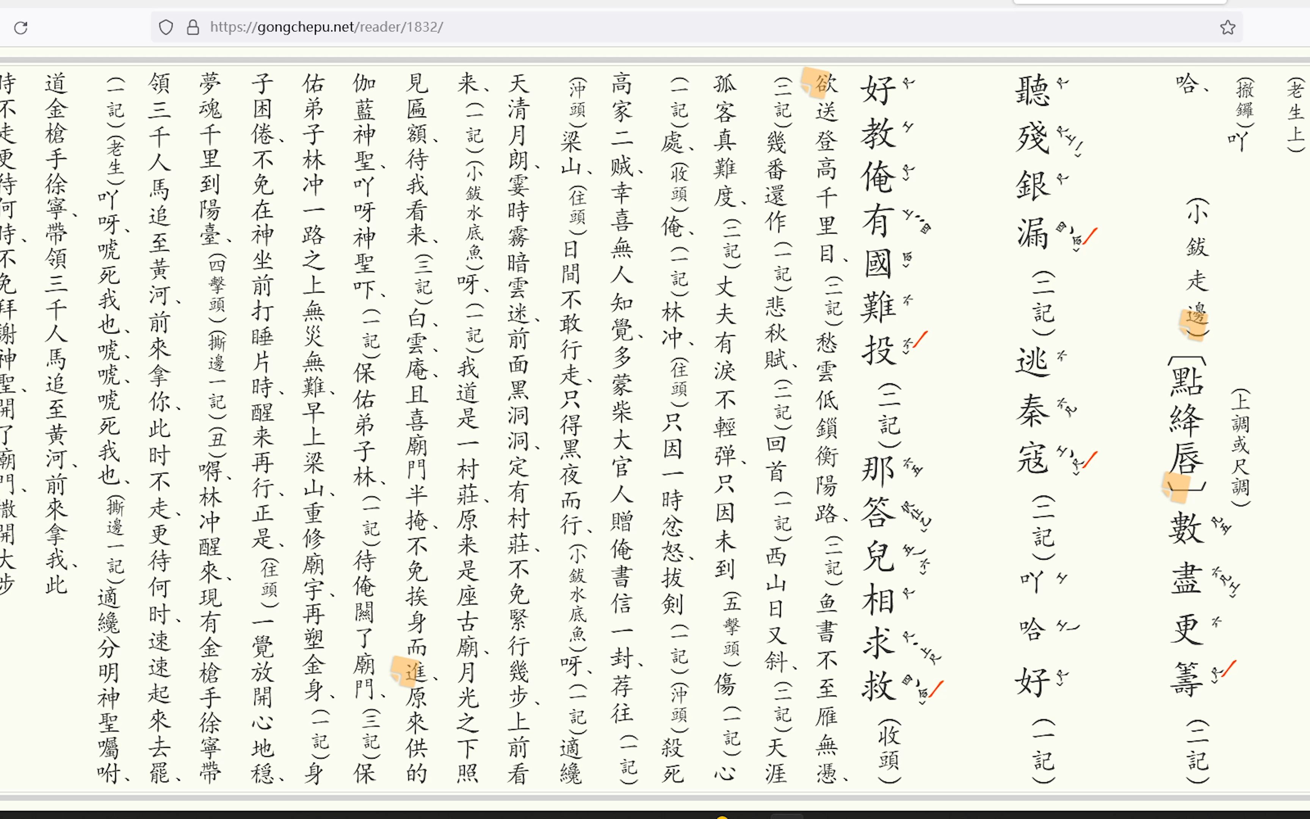Click the stage direction 老生上
The height and width of the screenshot is (819, 1310).
[1296, 115]
